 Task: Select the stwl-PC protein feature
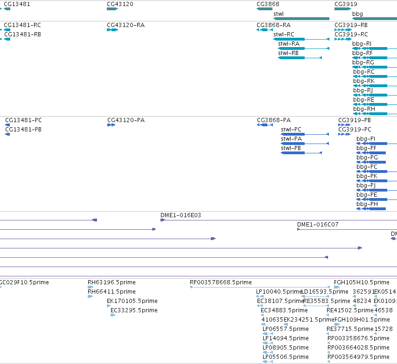click(305, 134)
